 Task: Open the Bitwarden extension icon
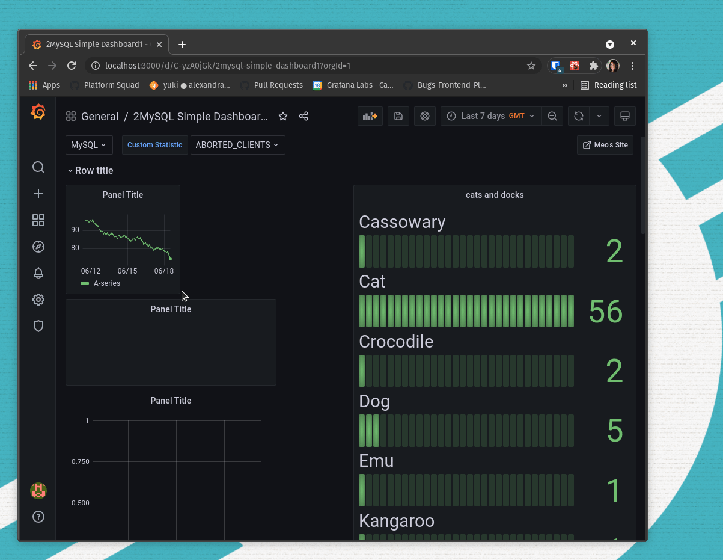pos(556,66)
